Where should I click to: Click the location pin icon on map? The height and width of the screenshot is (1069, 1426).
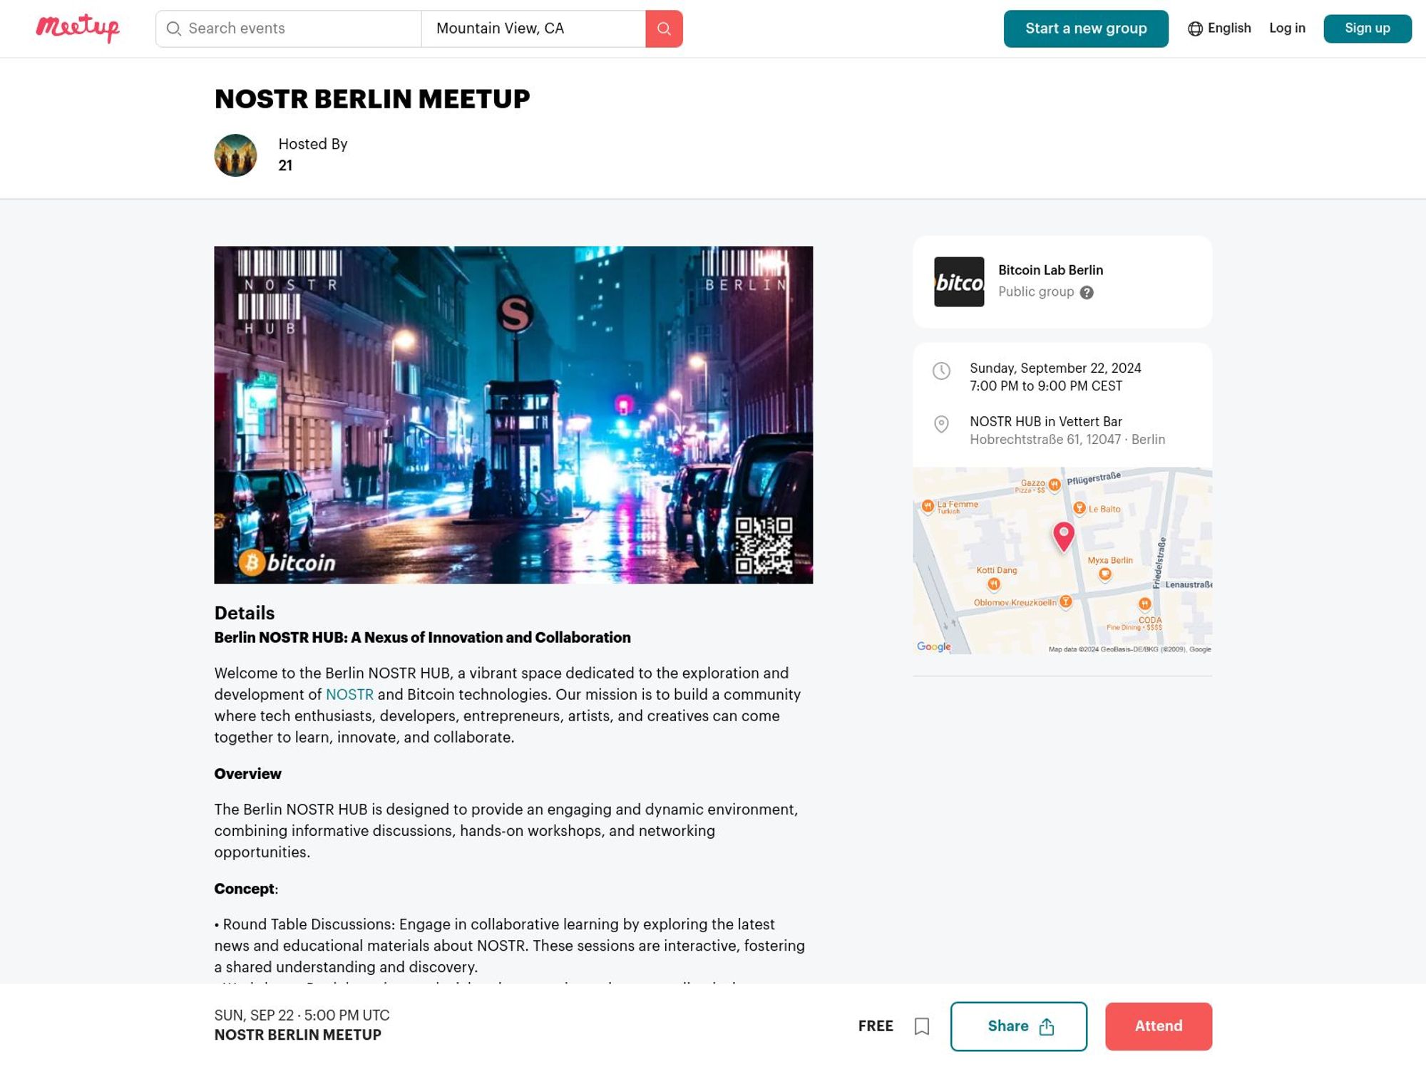point(1062,534)
